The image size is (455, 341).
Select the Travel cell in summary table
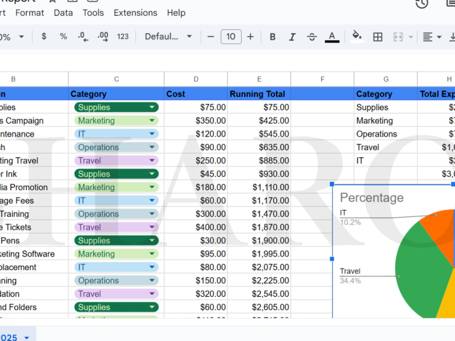[x=386, y=147]
